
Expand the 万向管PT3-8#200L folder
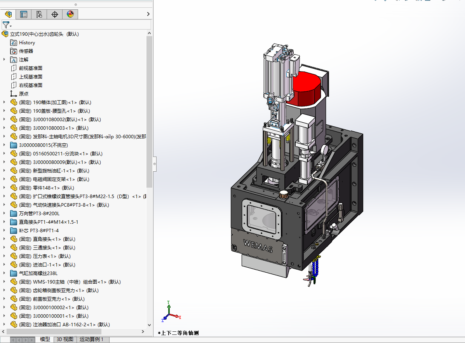(4, 213)
